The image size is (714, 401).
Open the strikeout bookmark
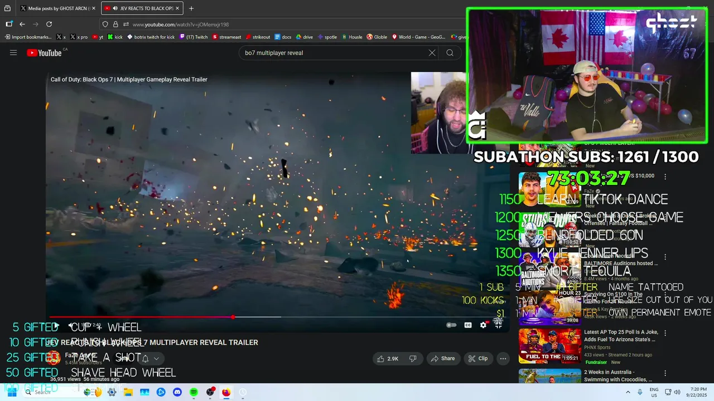(x=258, y=37)
